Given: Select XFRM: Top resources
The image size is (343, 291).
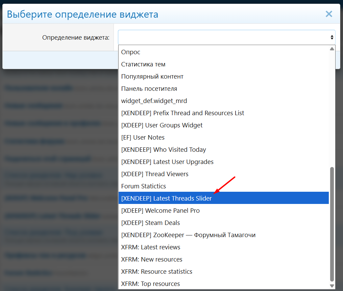Looking at the screenshot, I should (x=224, y=284).
